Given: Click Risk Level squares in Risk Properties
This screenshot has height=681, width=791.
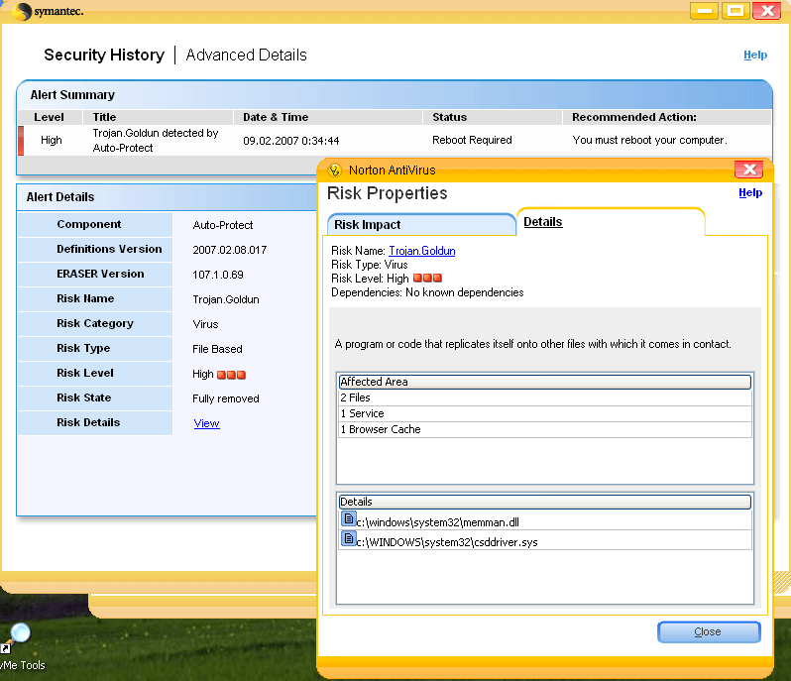Looking at the screenshot, I should click(x=427, y=279).
